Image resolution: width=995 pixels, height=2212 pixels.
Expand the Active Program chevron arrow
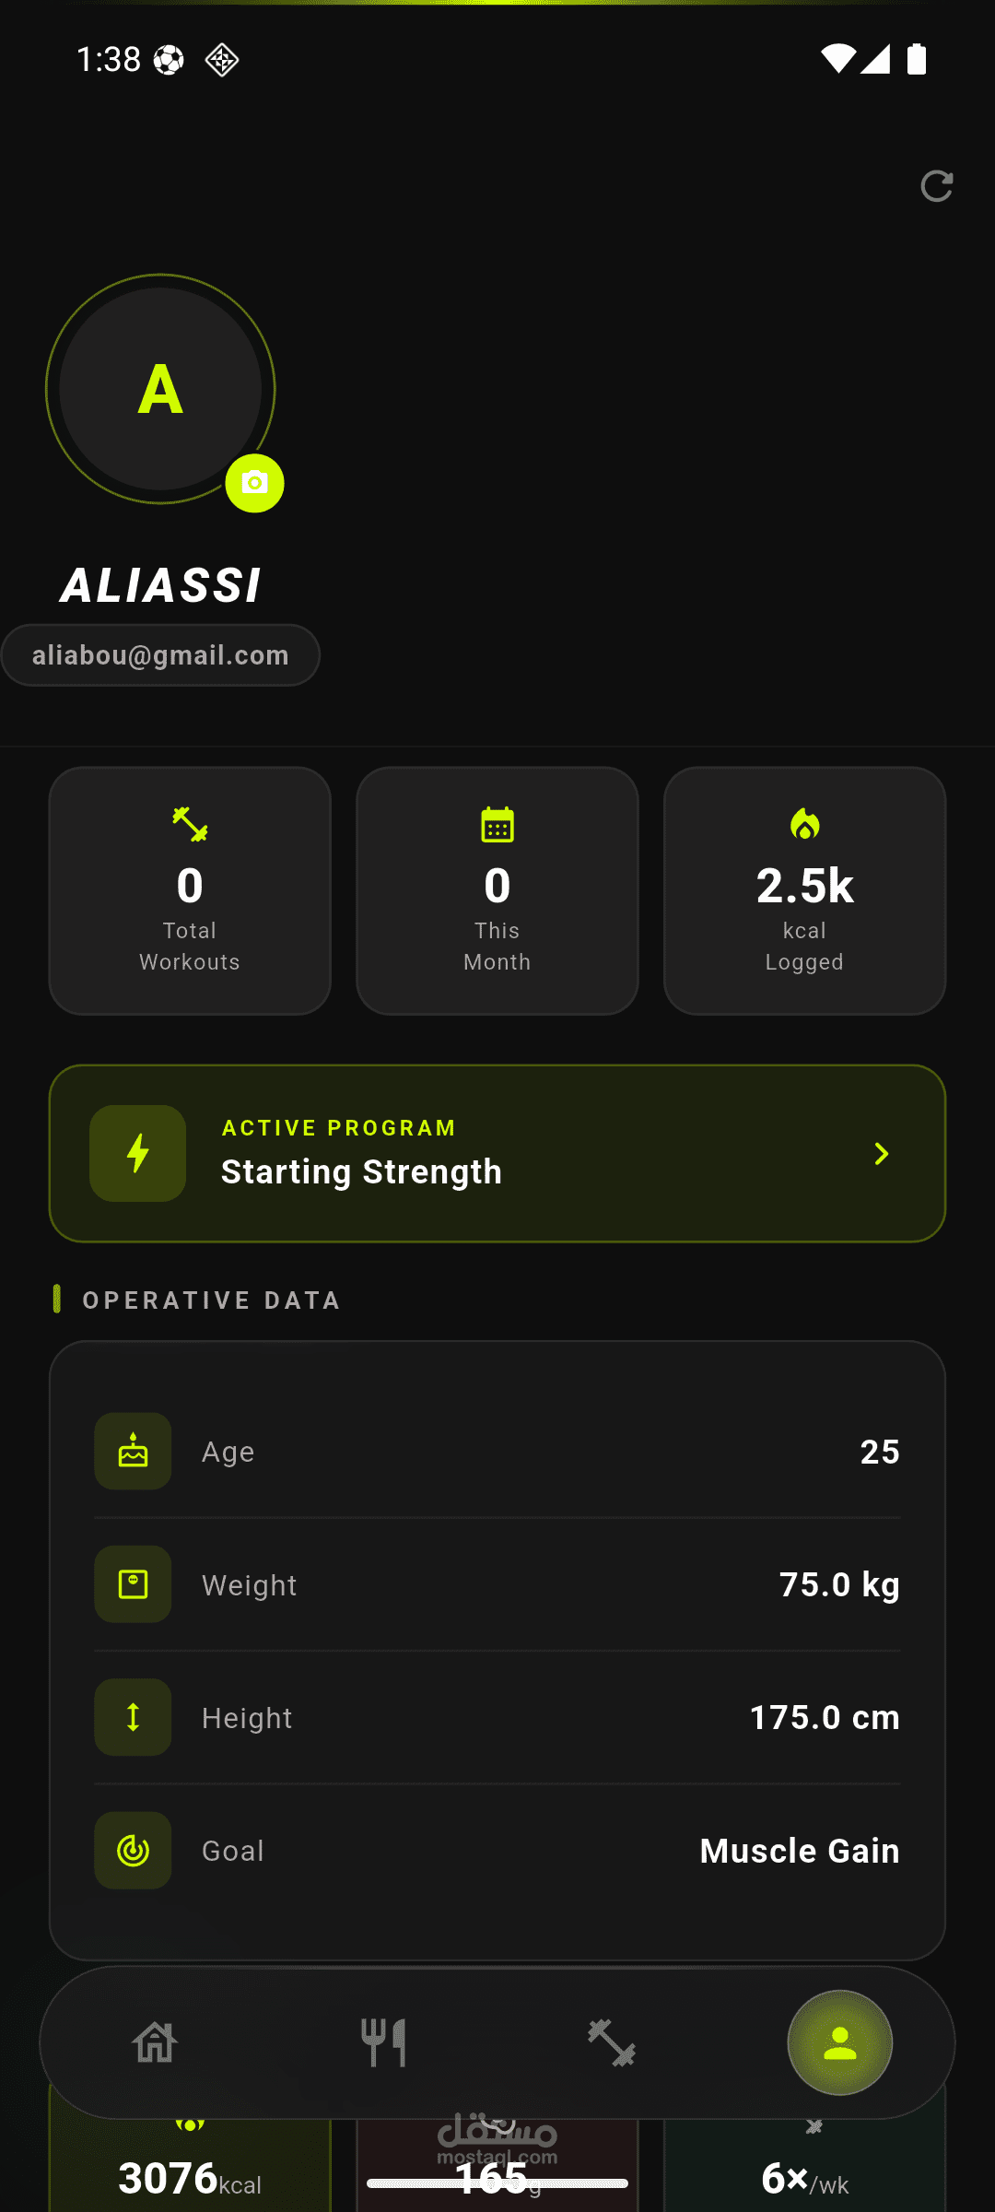[x=881, y=1154]
